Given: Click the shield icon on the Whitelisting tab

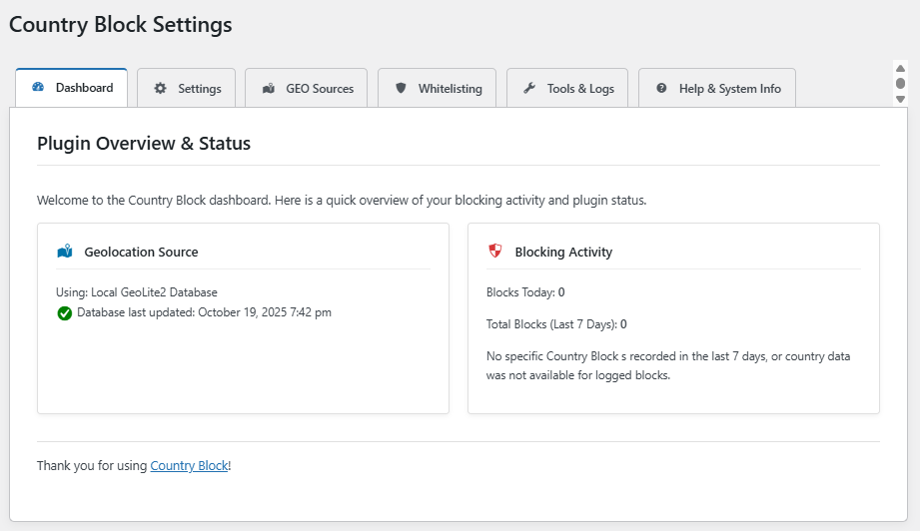Looking at the screenshot, I should (x=401, y=88).
